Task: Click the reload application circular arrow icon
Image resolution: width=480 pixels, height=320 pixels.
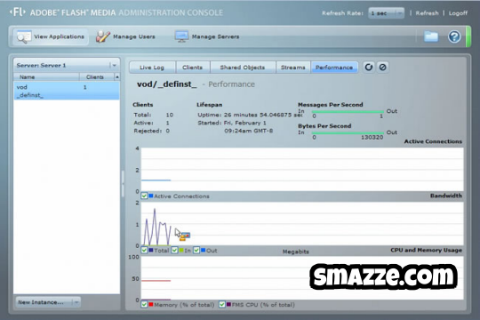Action: [369, 67]
